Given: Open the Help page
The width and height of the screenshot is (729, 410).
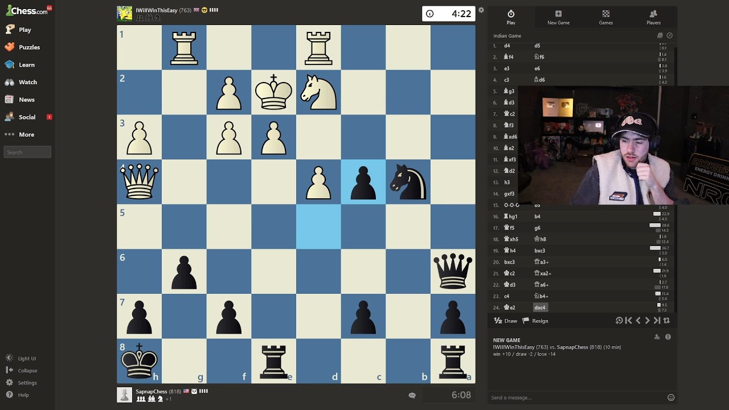Looking at the screenshot, I should [18, 395].
